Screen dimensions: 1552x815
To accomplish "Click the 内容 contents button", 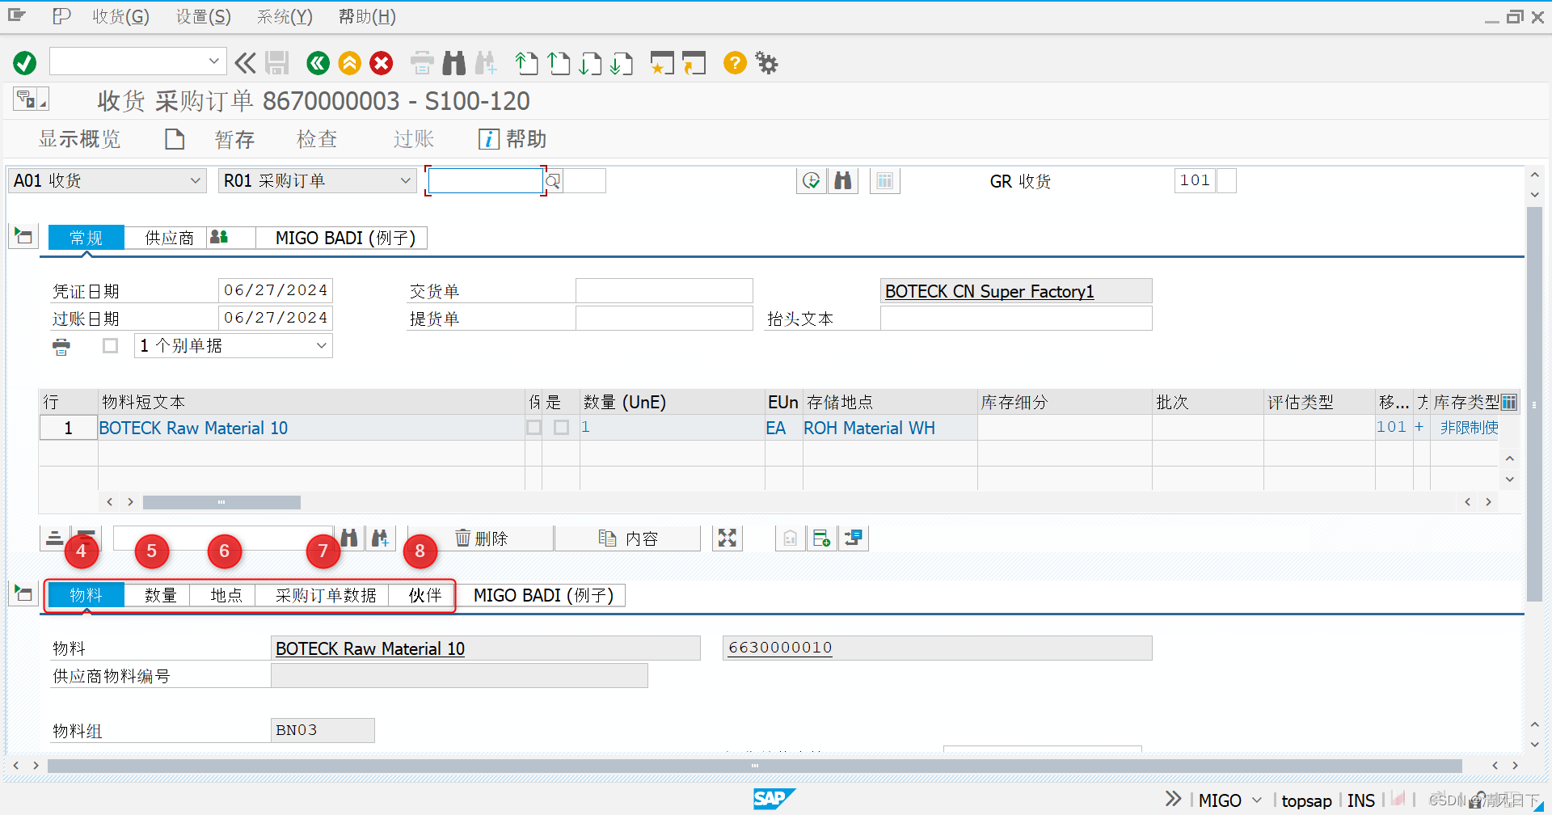I will point(628,538).
